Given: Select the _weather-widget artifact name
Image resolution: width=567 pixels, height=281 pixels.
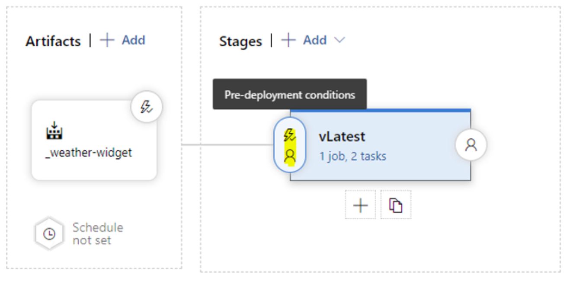Looking at the screenshot, I should point(89,154).
